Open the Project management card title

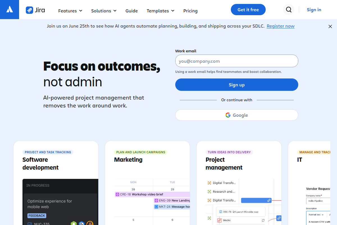(x=224, y=163)
